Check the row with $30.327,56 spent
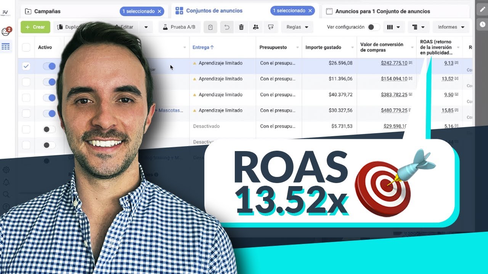The height and width of the screenshot is (274, 488). pyautogui.click(x=26, y=113)
